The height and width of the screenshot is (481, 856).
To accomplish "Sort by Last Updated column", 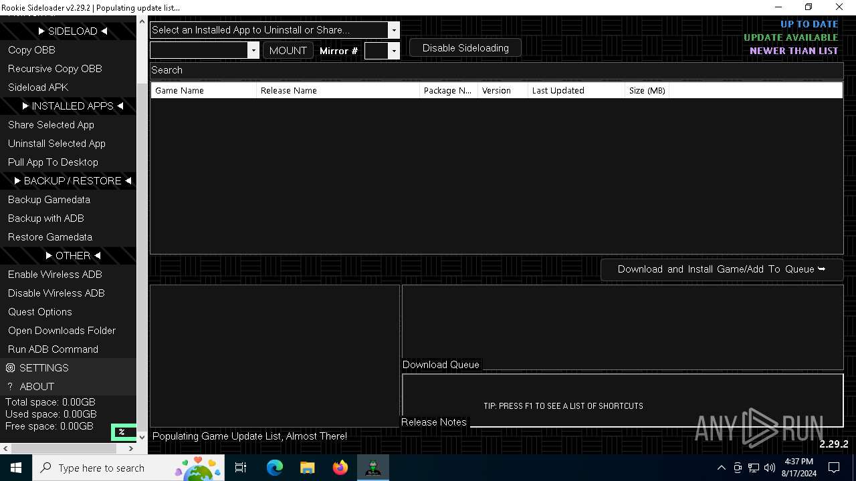I will (576, 90).
